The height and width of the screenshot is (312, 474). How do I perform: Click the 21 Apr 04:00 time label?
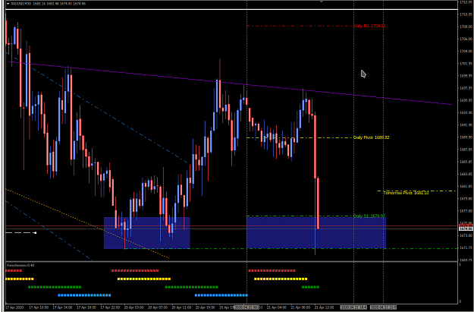278,307
